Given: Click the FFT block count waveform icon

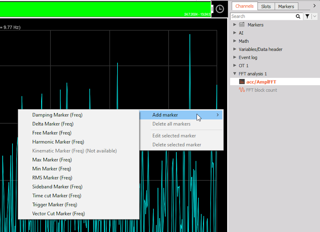Looking at the screenshot, I should pos(242,90).
